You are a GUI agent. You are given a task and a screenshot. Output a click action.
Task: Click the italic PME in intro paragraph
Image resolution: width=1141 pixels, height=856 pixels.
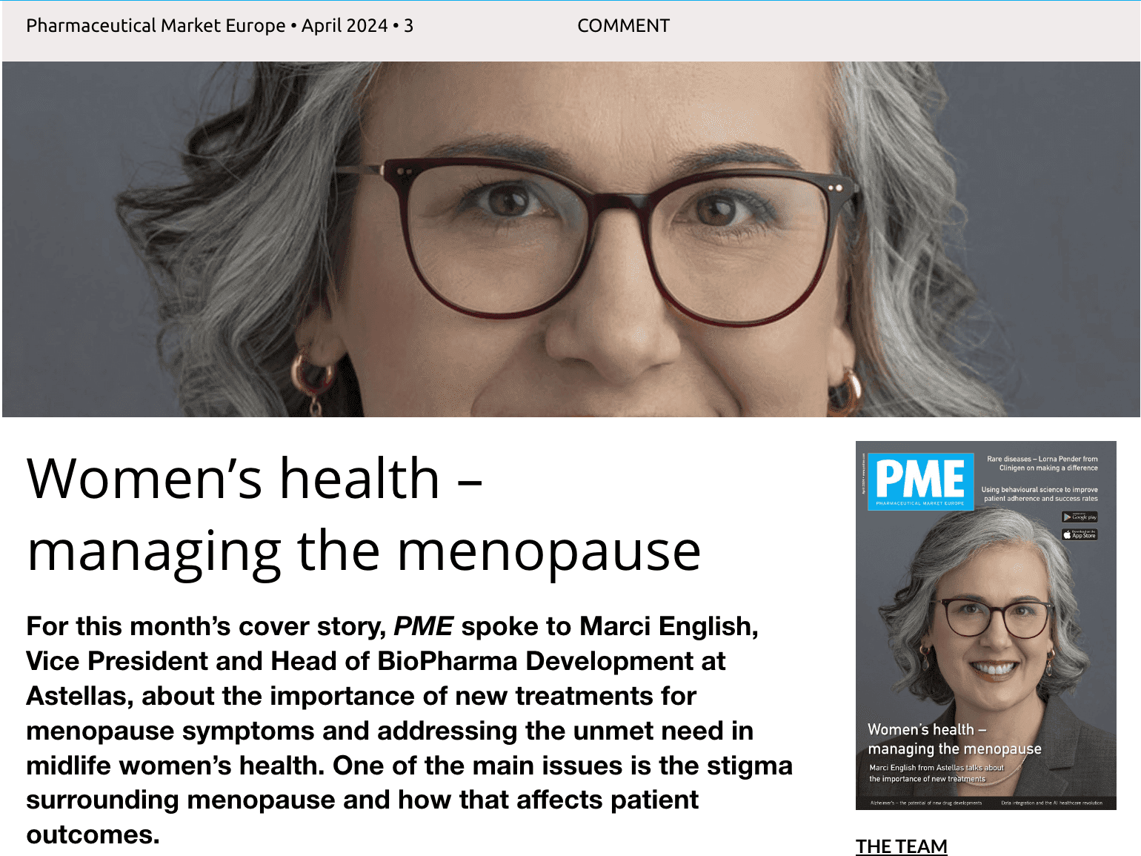point(423,626)
